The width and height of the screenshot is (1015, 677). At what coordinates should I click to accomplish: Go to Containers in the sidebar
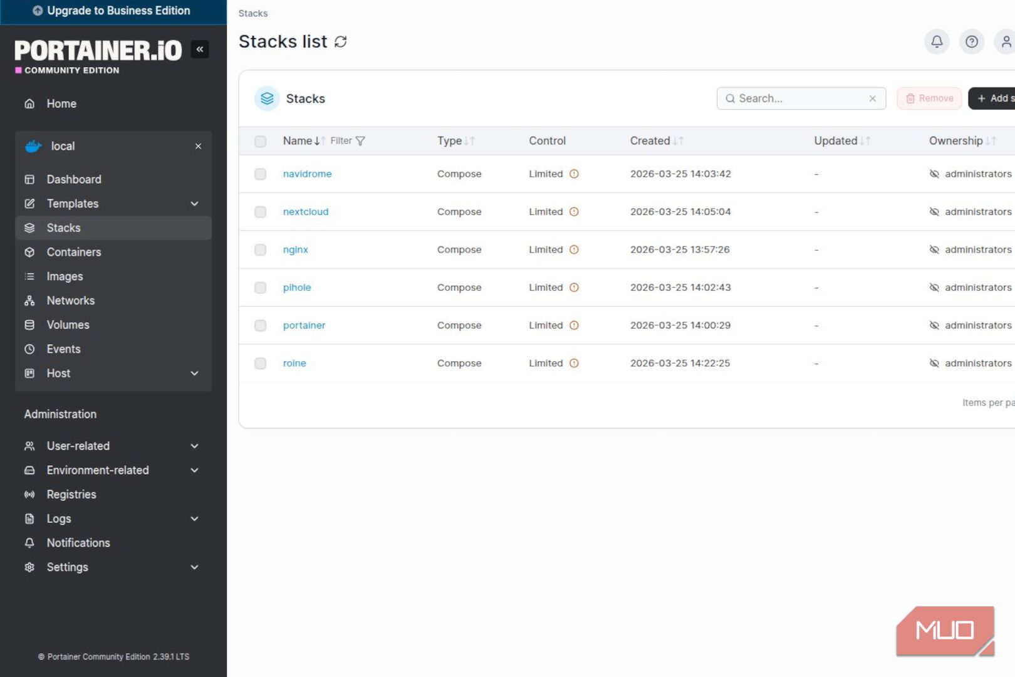(x=113, y=252)
